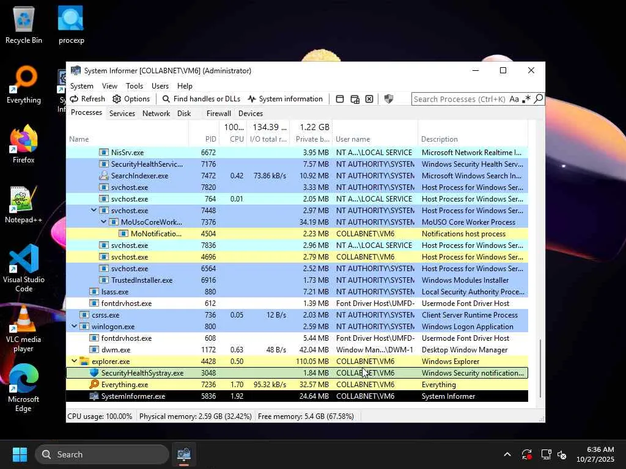This screenshot has width=626, height=469.
Task: Focus the Search Processes input field
Action: pyautogui.click(x=460, y=99)
